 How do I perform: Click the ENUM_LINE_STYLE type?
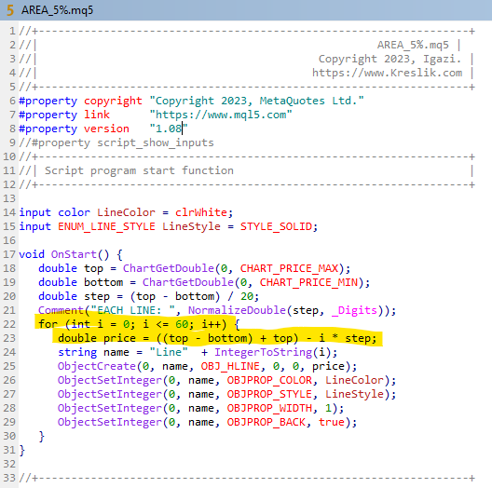pyautogui.click(x=106, y=226)
